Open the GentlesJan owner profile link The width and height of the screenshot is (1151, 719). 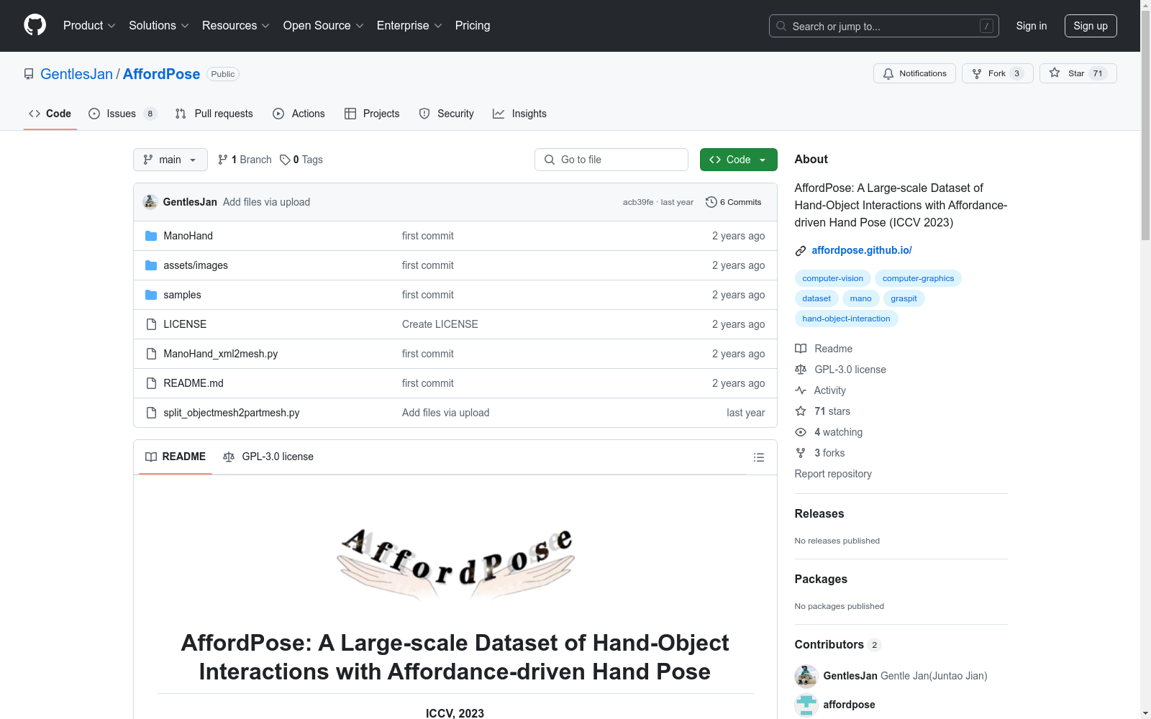click(x=76, y=74)
